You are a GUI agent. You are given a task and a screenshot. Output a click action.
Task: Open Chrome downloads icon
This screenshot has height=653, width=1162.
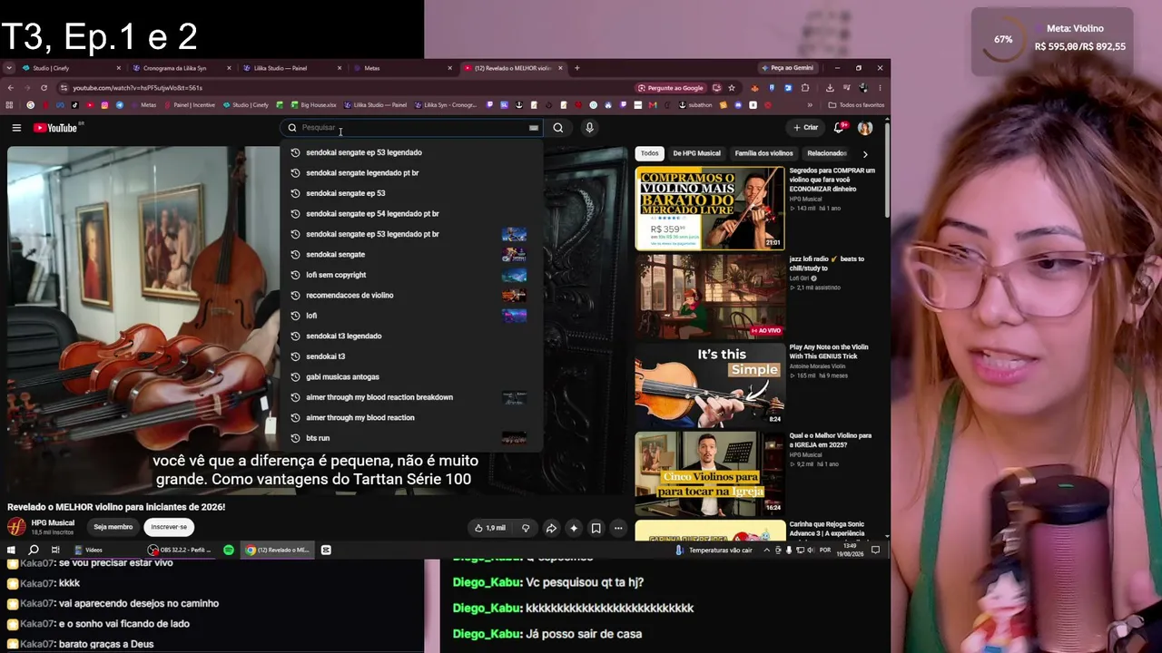pyautogui.click(x=830, y=88)
